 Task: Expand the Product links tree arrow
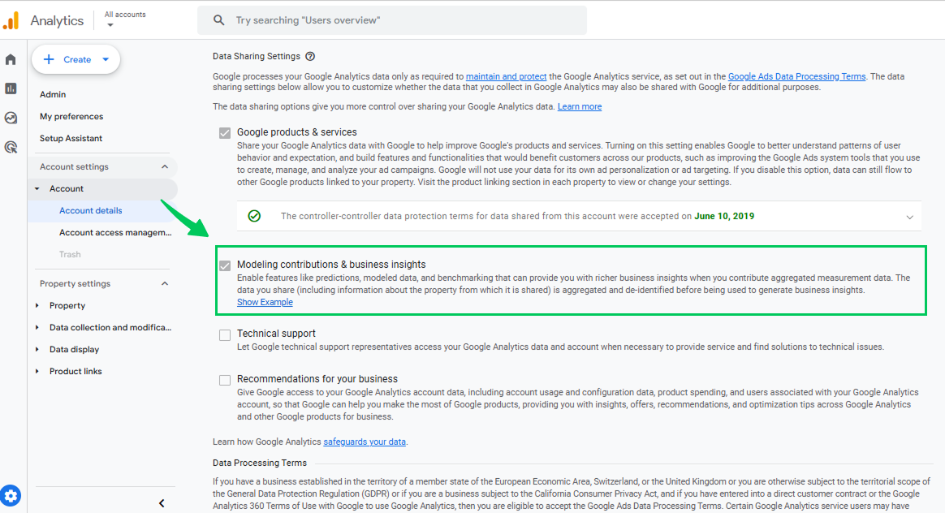tap(37, 371)
